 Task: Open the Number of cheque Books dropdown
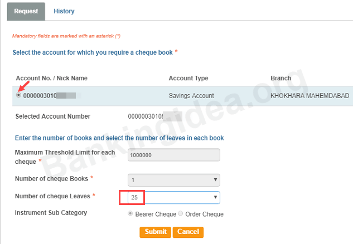point(174,180)
